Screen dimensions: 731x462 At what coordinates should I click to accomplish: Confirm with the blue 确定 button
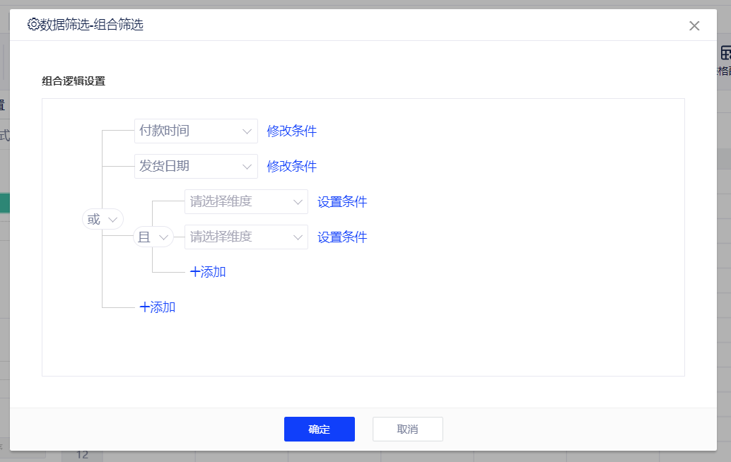click(x=319, y=429)
